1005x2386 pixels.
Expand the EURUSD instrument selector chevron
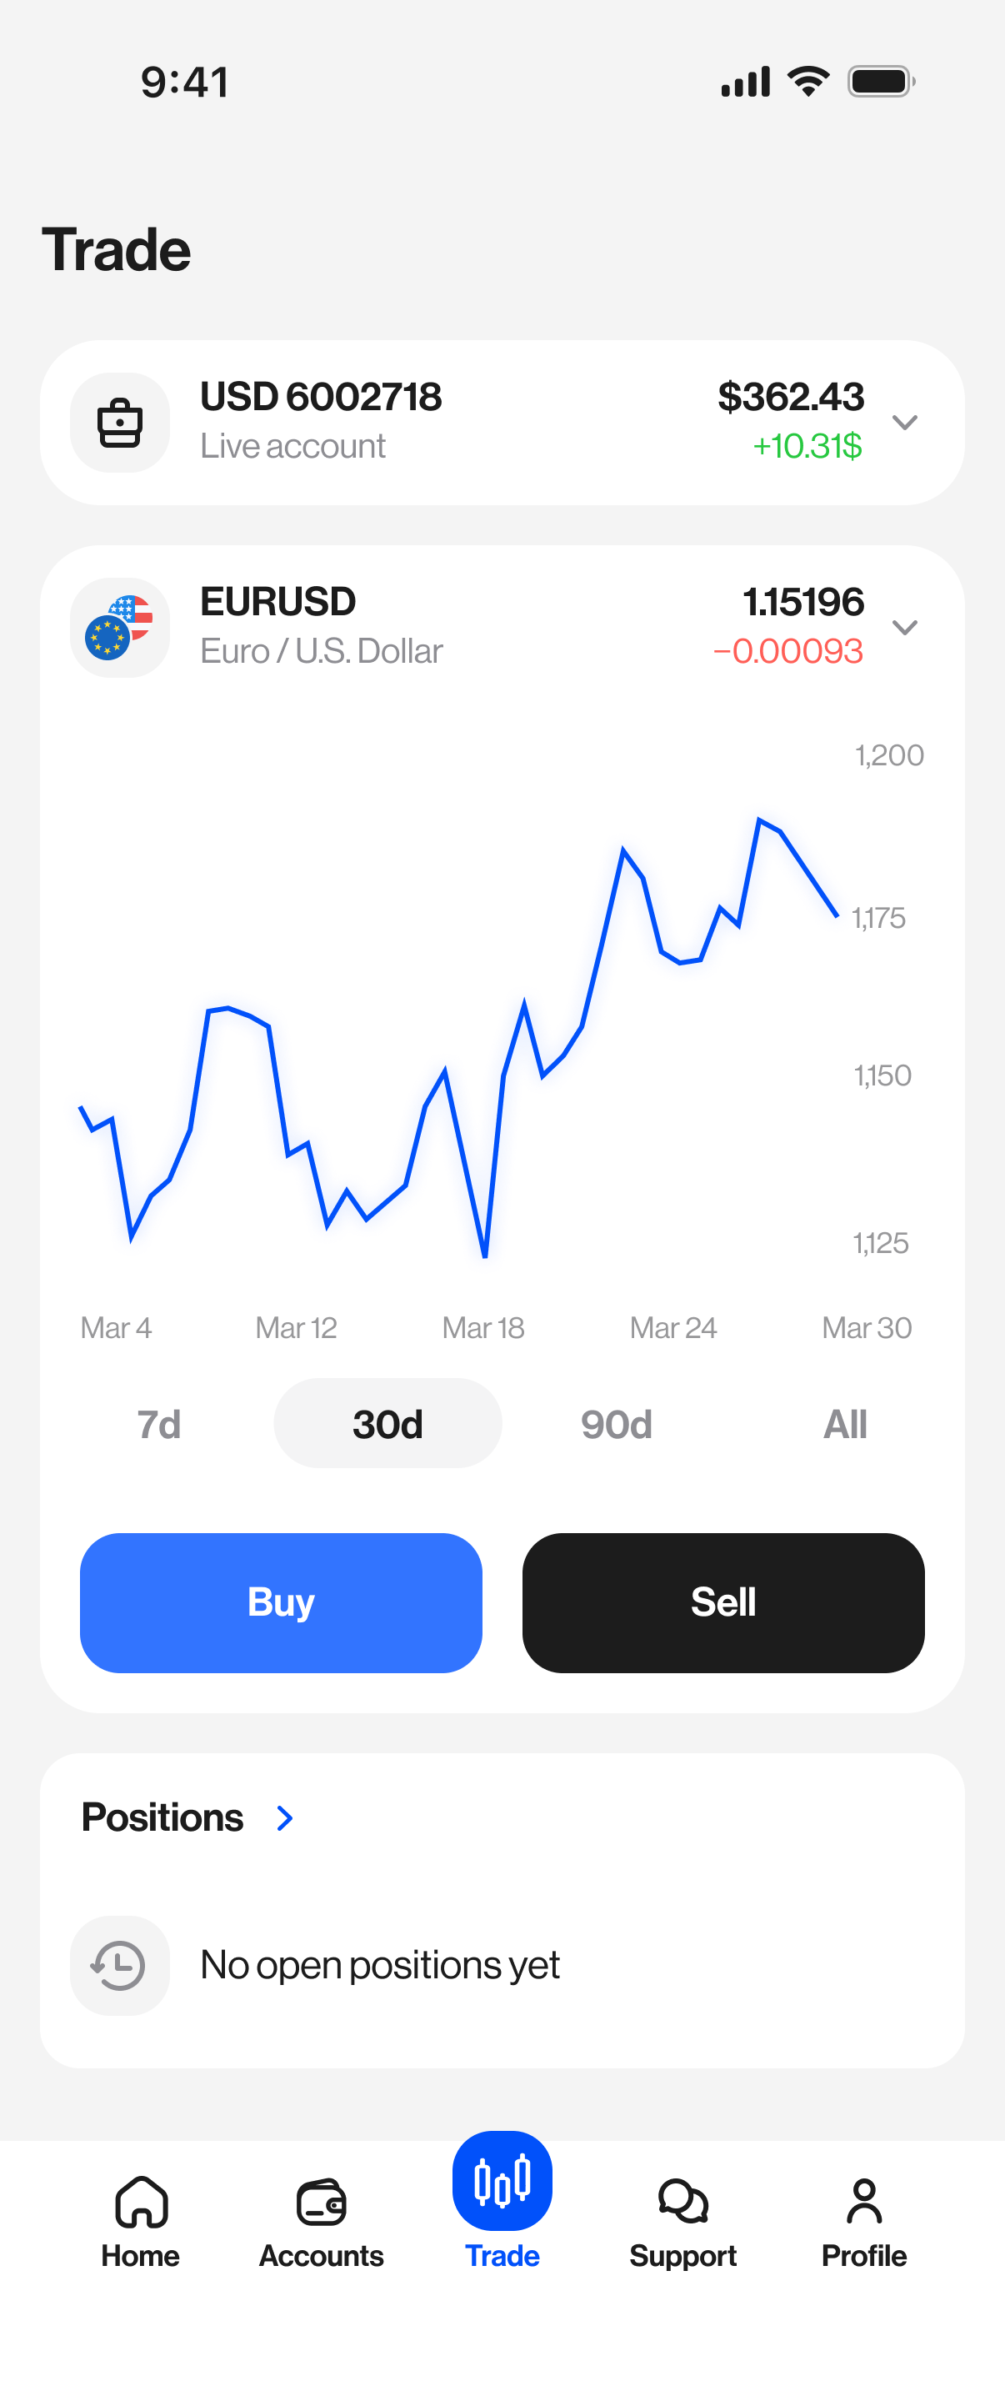click(x=904, y=627)
